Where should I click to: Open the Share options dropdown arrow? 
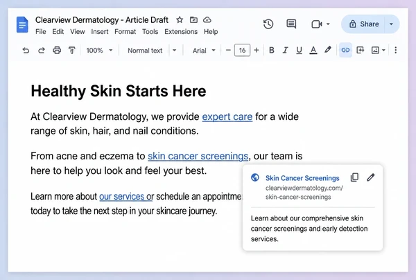391,24
